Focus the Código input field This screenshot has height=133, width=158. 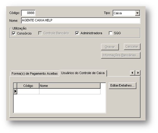[x=28, y=13]
